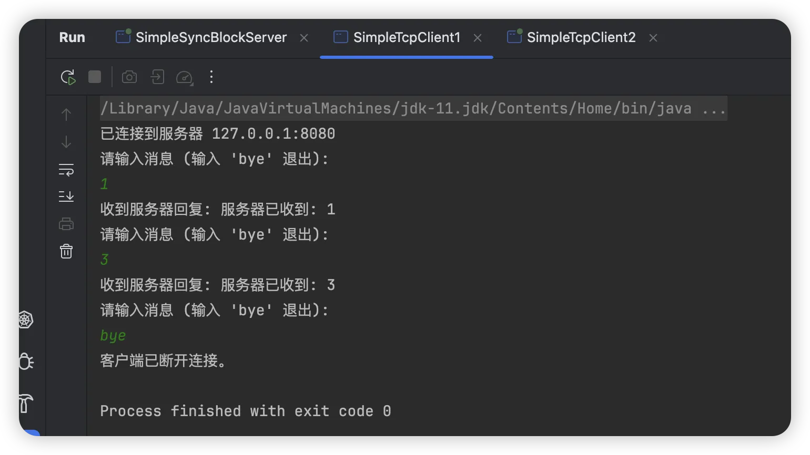Image resolution: width=810 pixels, height=455 pixels.
Task: Close the SimpleSyncBlockServer tab
Action: tap(304, 38)
